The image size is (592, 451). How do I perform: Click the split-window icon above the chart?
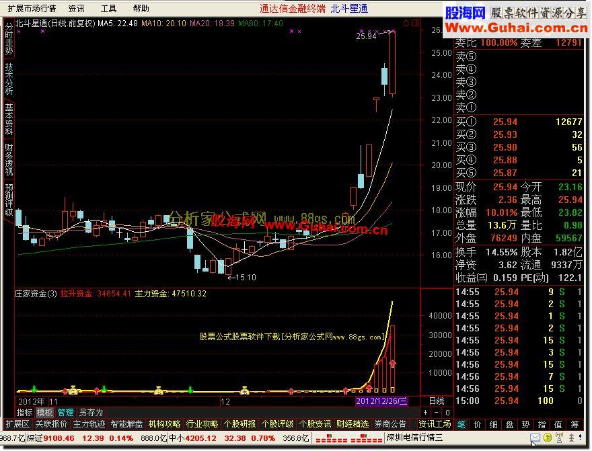pyautogui.click(x=415, y=23)
